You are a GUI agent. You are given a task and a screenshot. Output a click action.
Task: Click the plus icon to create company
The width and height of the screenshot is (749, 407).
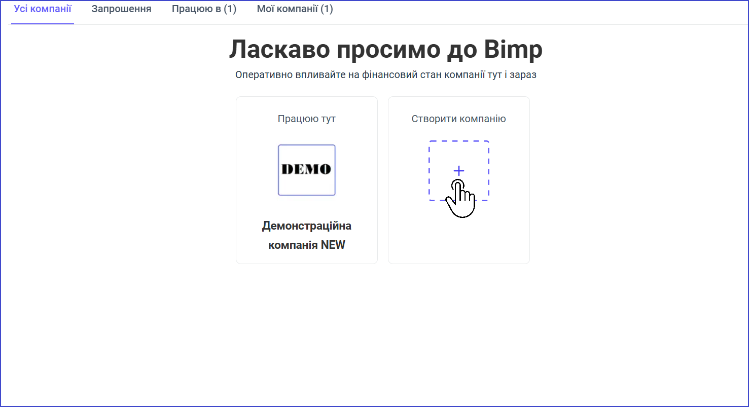458,171
